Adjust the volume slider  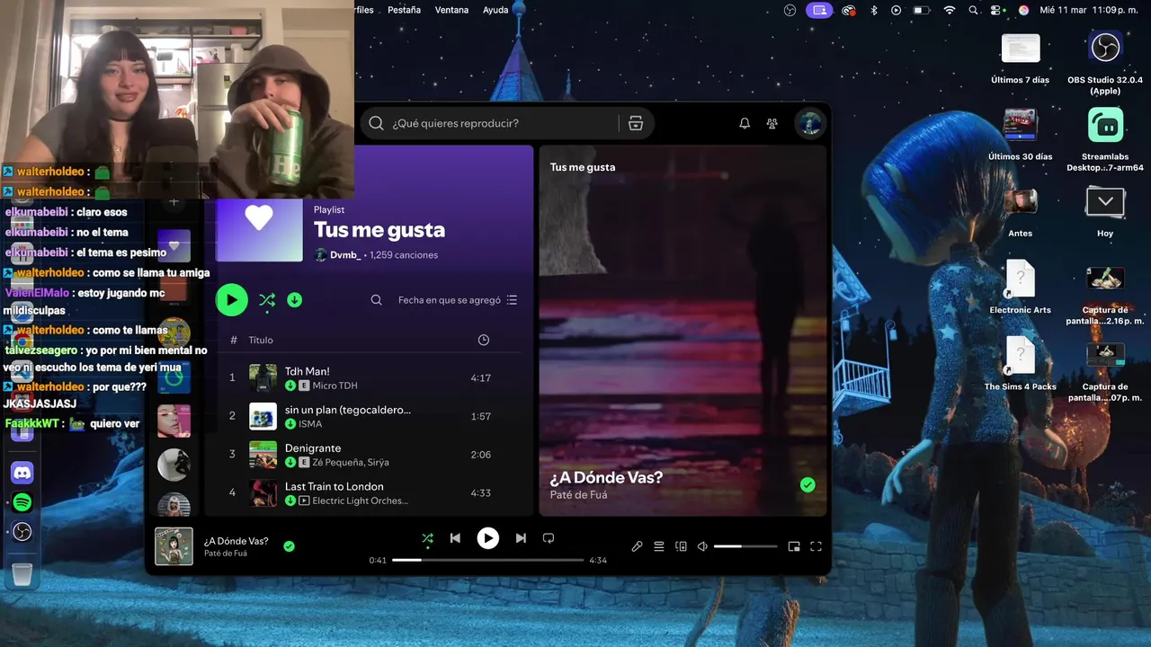745,546
